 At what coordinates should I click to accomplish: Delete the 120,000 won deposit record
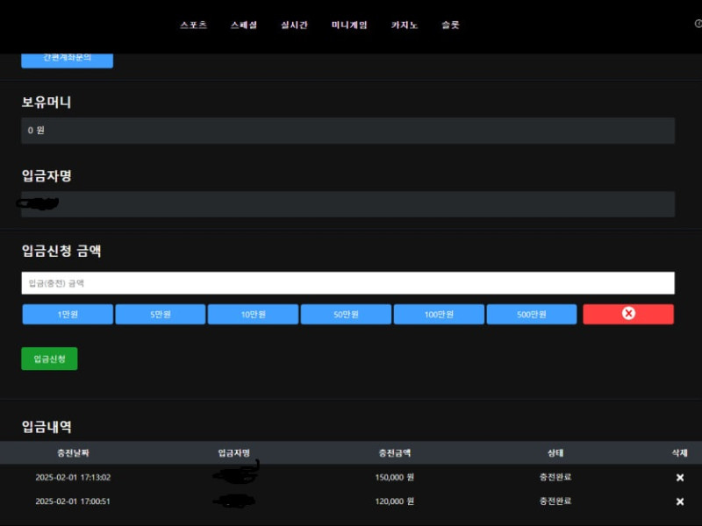coord(679,501)
